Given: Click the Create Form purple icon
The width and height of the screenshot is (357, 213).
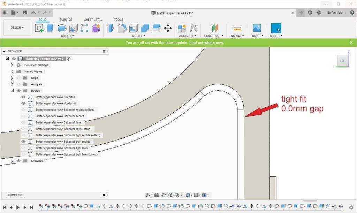Looking at the screenshot, I should 96,28.
